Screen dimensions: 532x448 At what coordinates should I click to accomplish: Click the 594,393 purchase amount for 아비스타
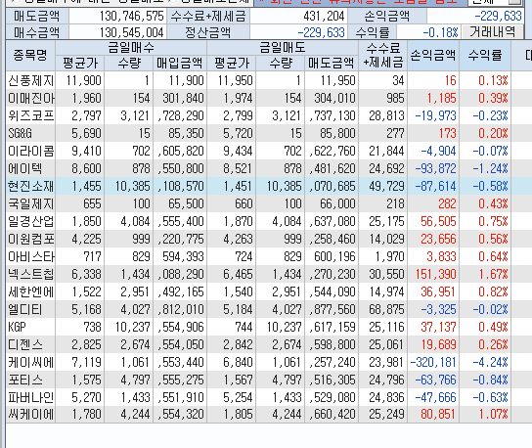[180, 257]
